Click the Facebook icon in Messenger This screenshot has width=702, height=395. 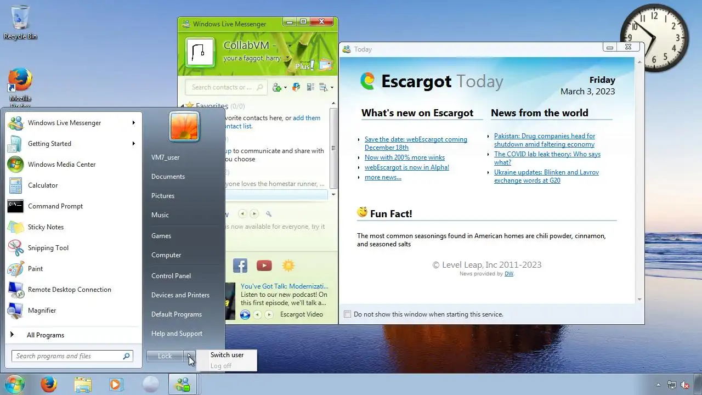(240, 266)
